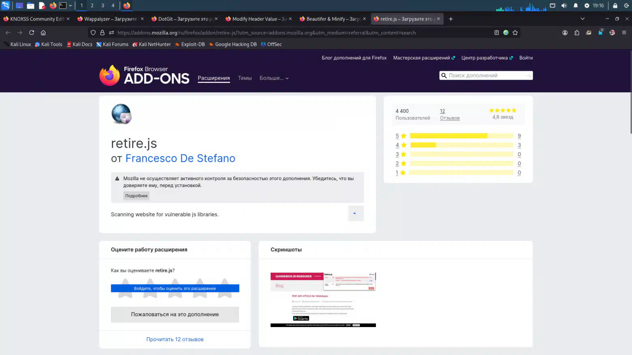Click the log out icon in panel
Screen dimensions: 632x355
pyautogui.click(x=626, y=6)
